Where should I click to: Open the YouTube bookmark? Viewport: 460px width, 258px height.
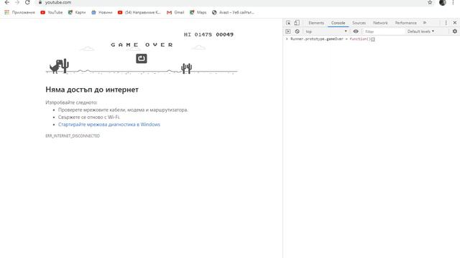(52, 12)
